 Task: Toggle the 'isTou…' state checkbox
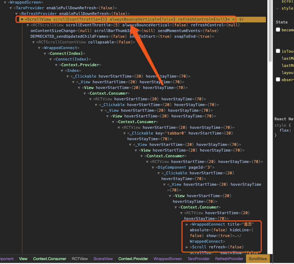(278, 51)
